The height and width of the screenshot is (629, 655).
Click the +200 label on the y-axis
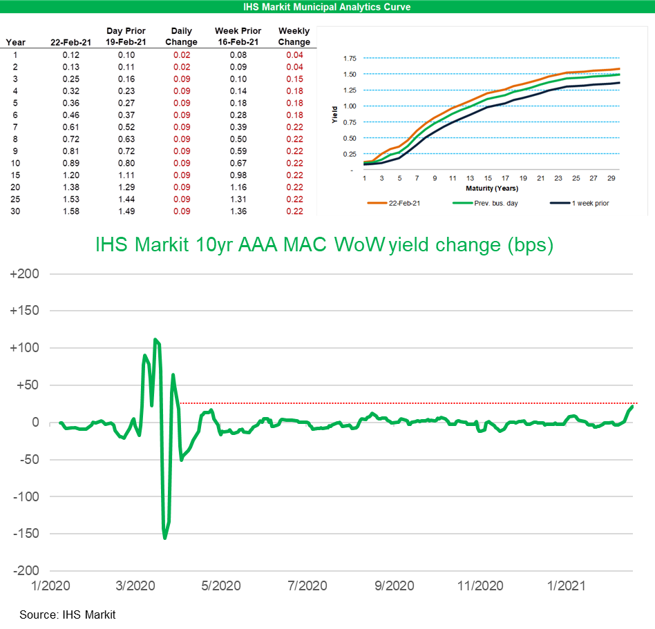[25, 274]
